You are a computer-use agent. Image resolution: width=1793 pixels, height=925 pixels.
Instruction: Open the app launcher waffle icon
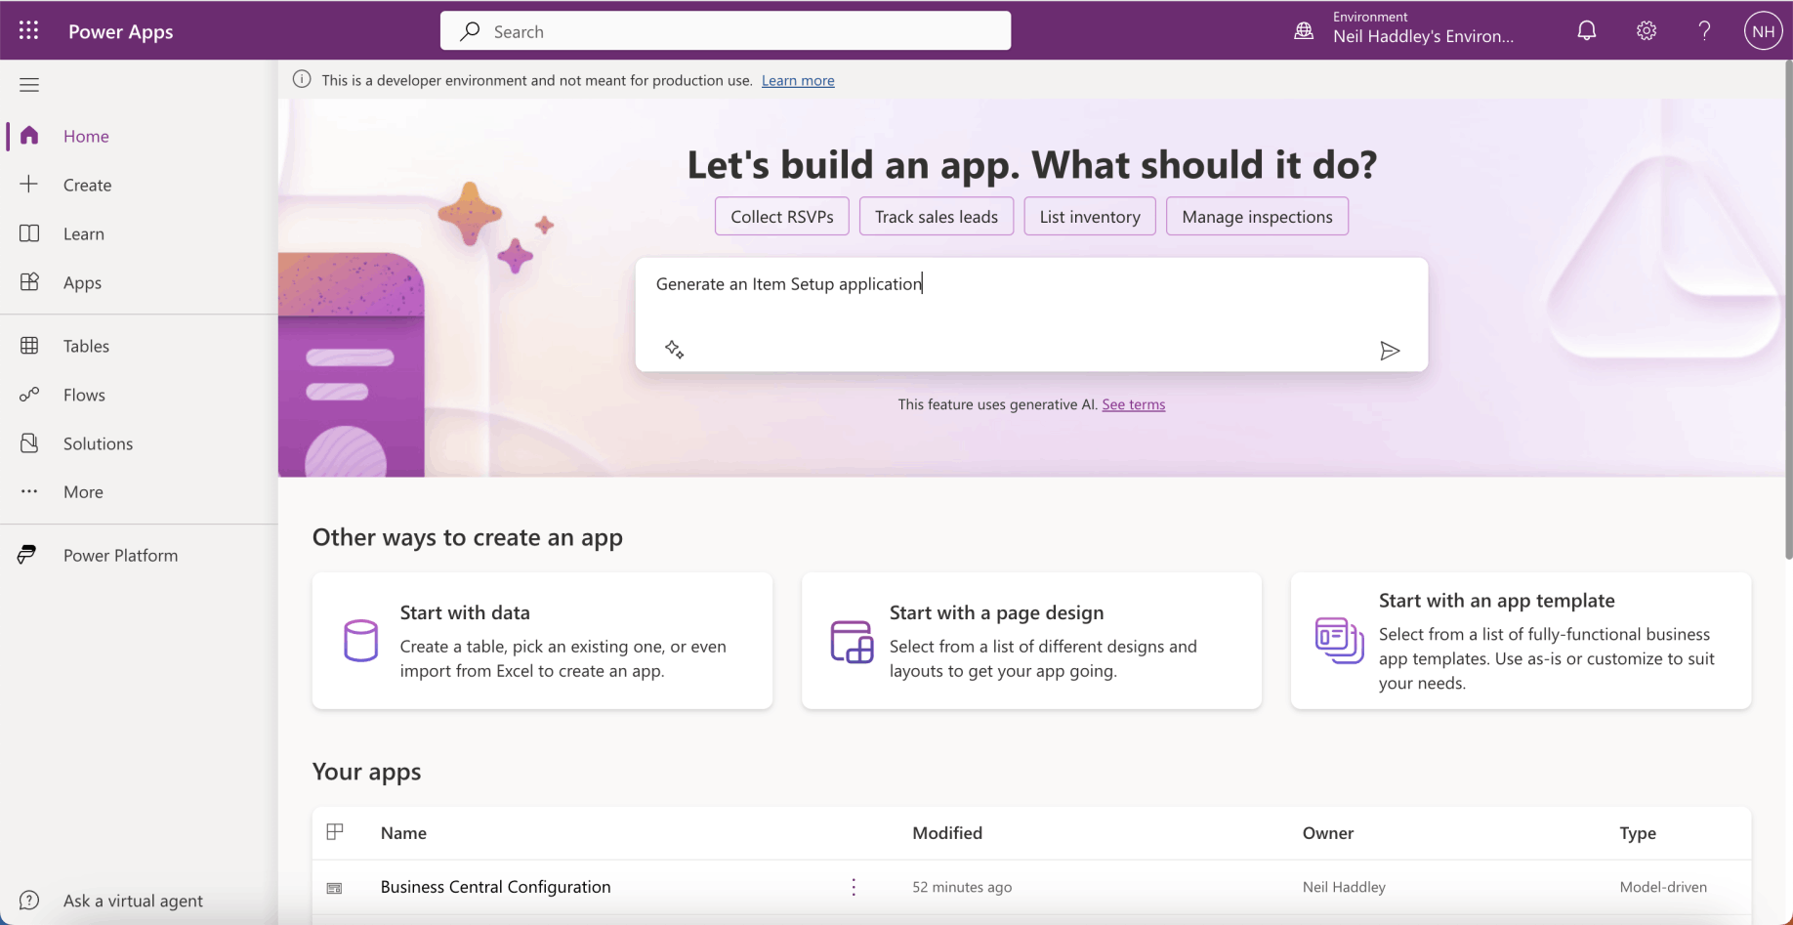pos(28,31)
